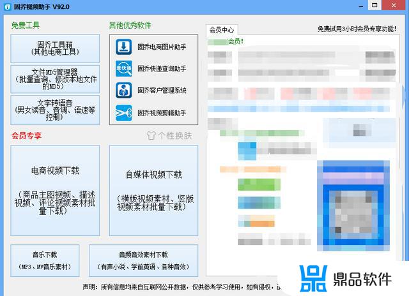
Task: Switch to the 会员中心 tab
Action: click(221, 29)
